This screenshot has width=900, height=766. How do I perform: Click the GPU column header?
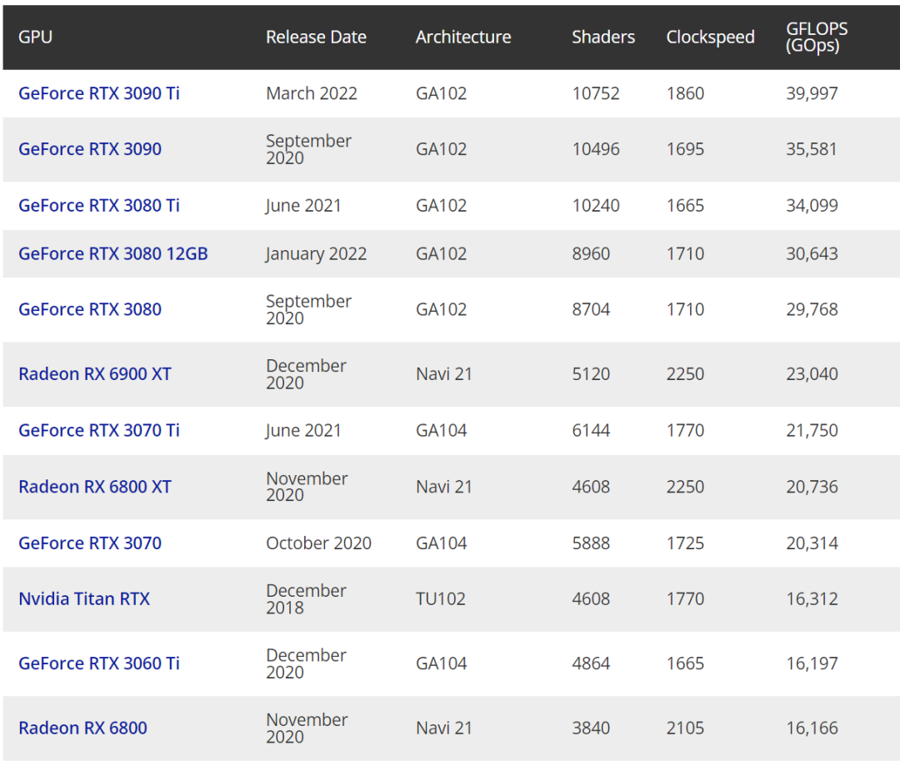[35, 38]
